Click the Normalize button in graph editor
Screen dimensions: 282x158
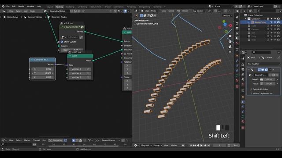56,140
